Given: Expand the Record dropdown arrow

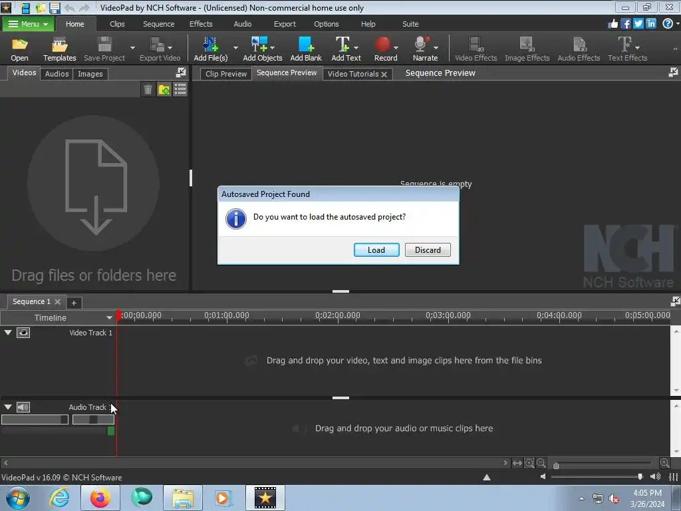Looking at the screenshot, I should coord(396,47).
